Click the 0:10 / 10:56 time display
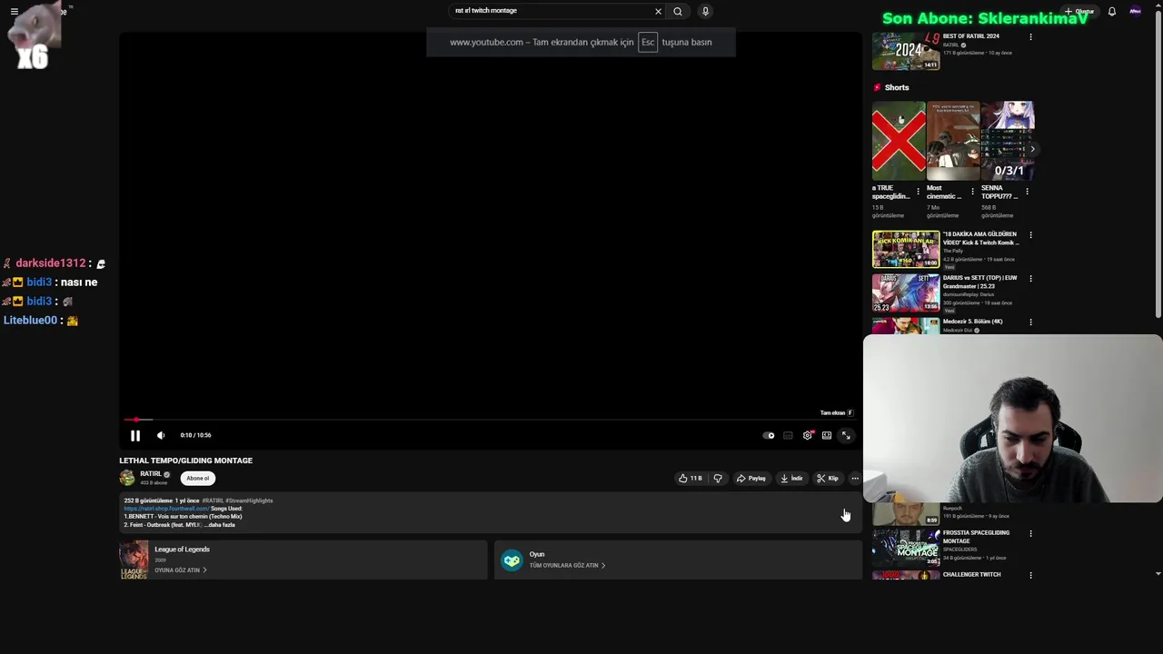The height and width of the screenshot is (654, 1163). [x=195, y=435]
